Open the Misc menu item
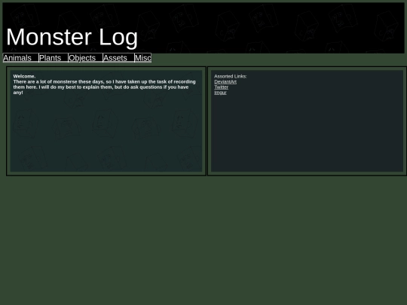 (143, 58)
